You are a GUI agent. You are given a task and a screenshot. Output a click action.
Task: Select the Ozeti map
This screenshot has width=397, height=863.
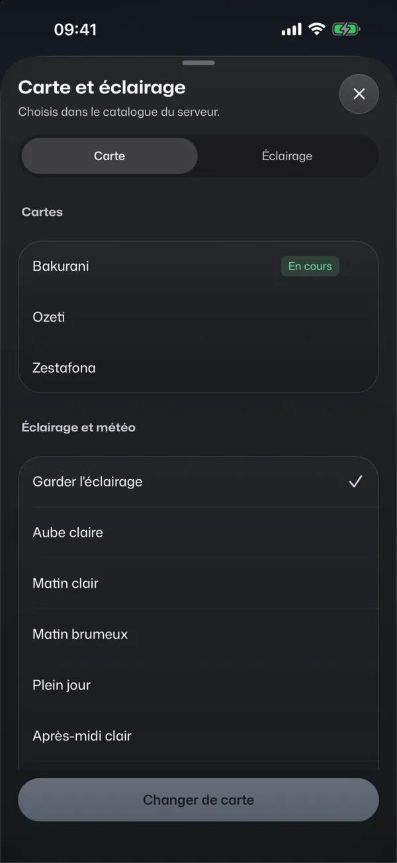pos(198,317)
